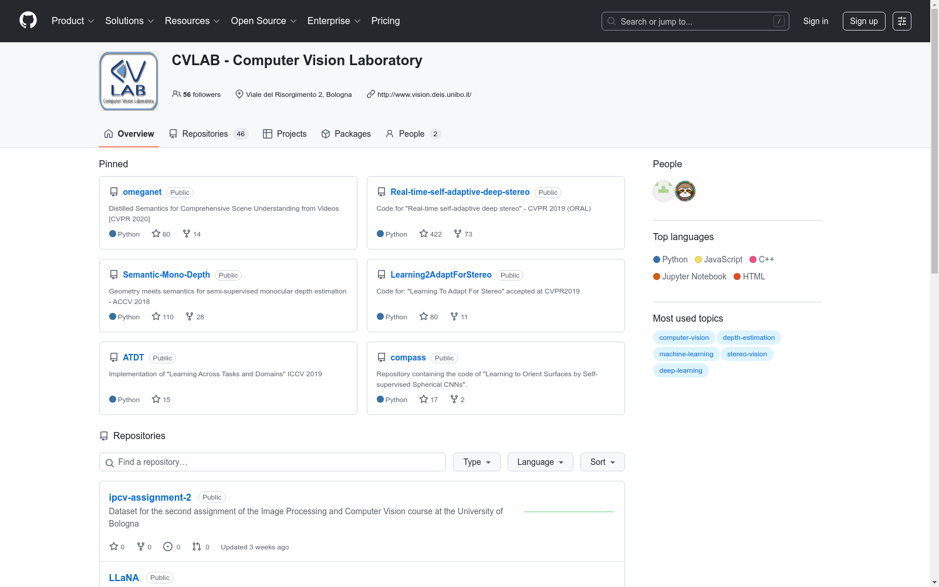Switch to the People tab

(413, 134)
